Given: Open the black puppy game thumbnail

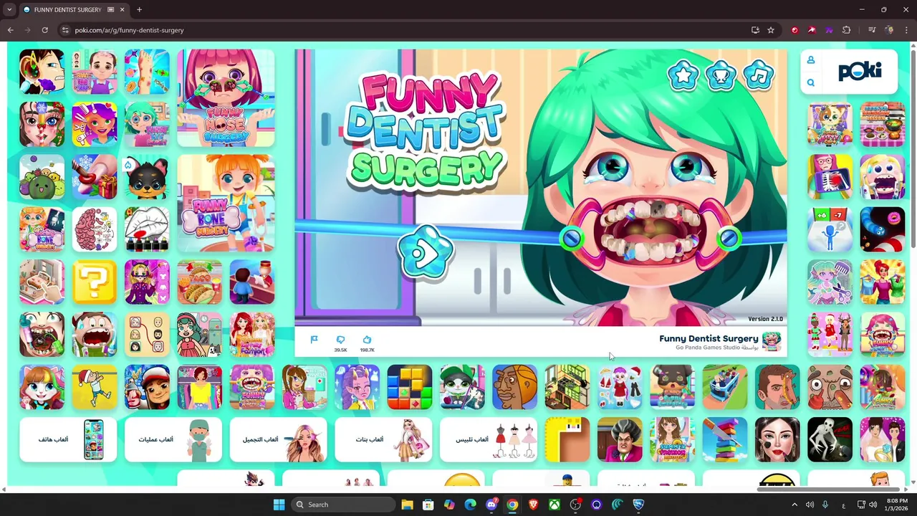Looking at the screenshot, I should [x=147, y=177].
